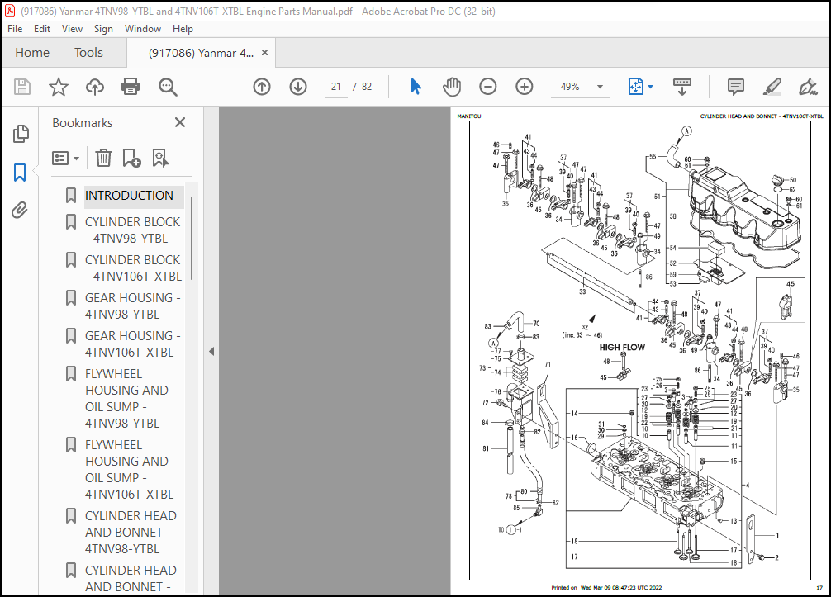This screenshot has height=597, width=831.
Task: Print the document
Action: (x=131, y=87)
